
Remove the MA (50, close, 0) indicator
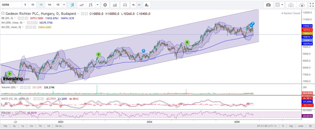pyautogui.click(x=35, y=27)
